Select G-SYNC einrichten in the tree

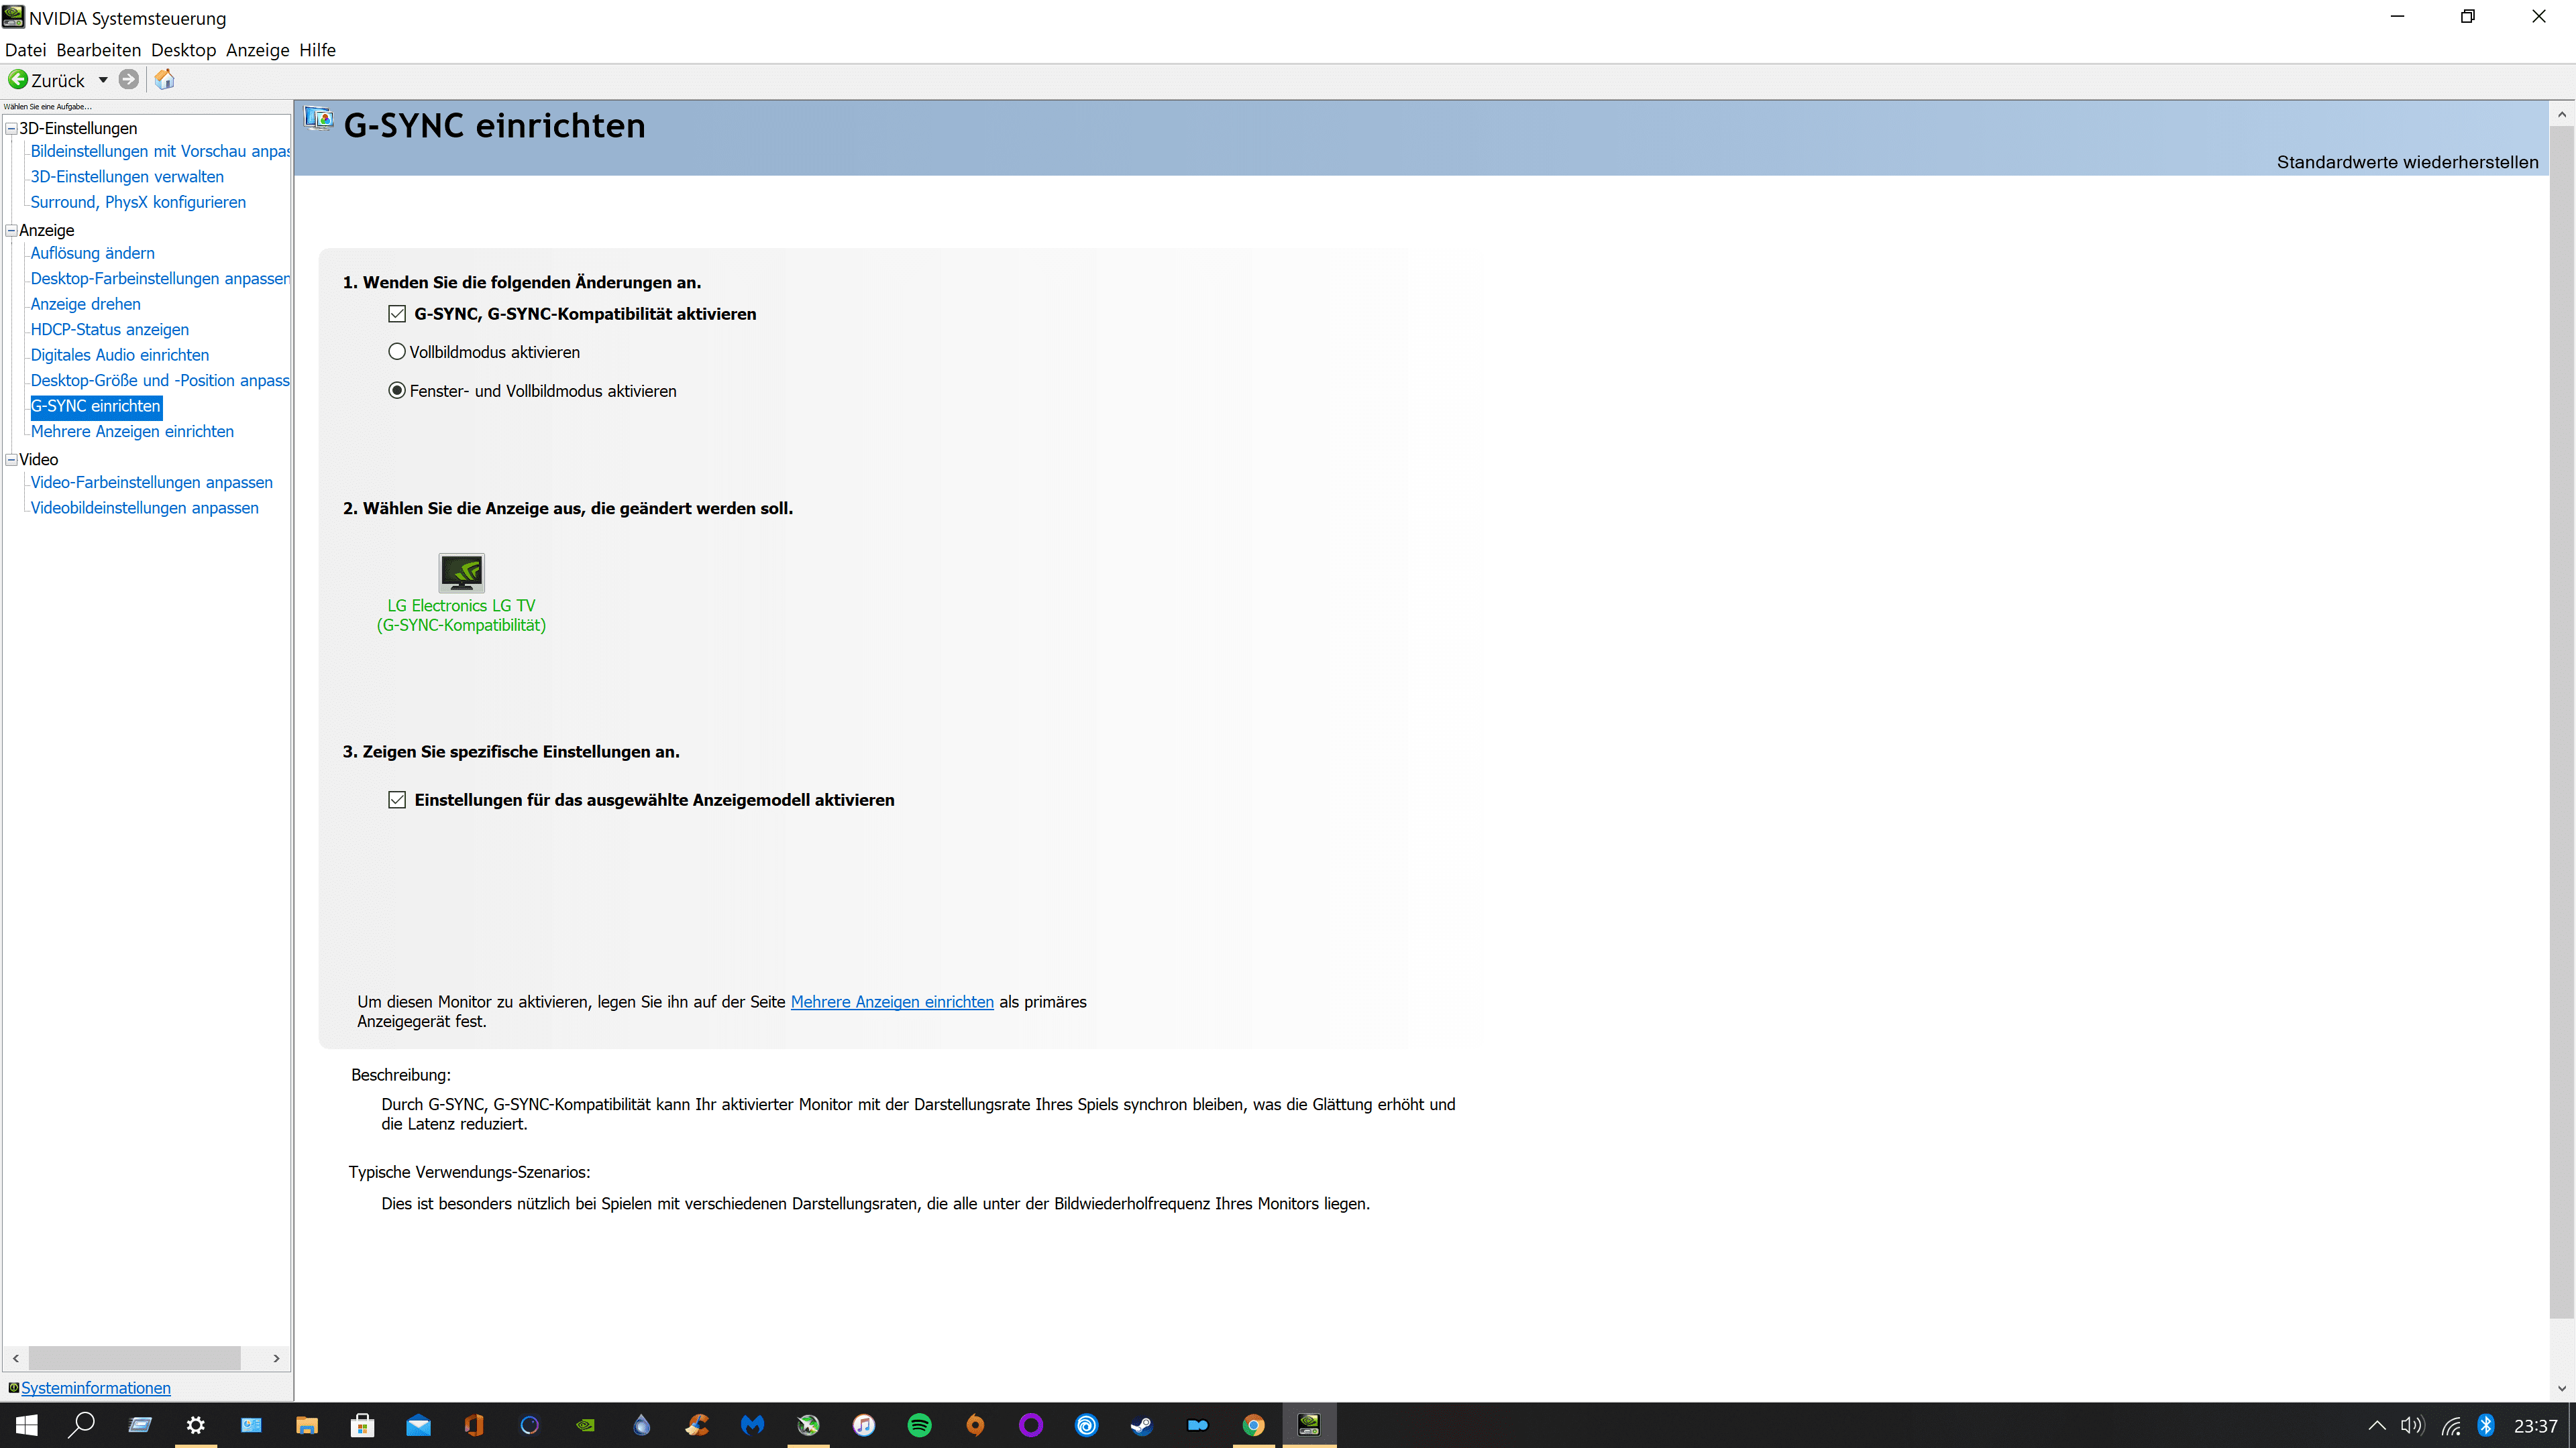tap(95, 406)
